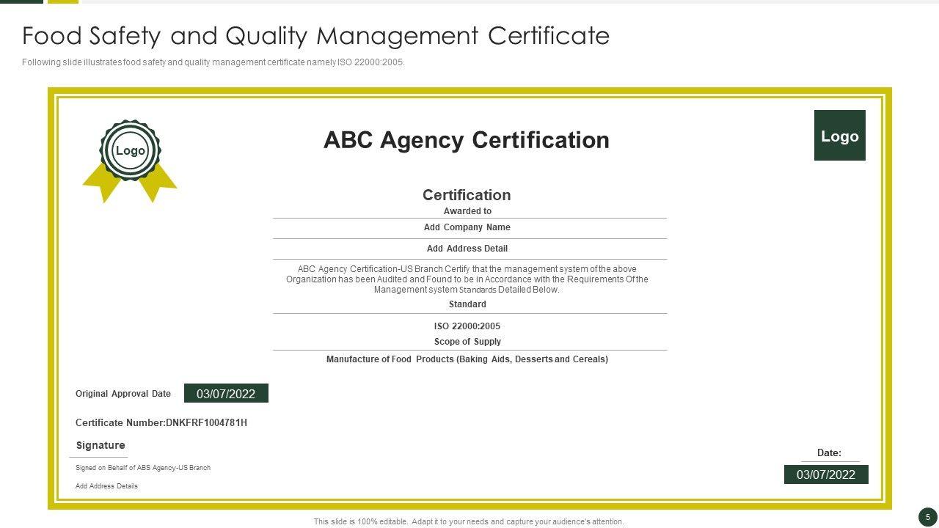Image resolution: width=939 pixels, height=528 pixels.
Task: Click the Signature label
Action: 101,445
